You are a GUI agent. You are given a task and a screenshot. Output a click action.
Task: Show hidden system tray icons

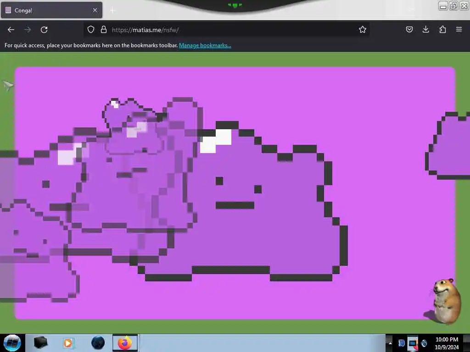(390, 343)
